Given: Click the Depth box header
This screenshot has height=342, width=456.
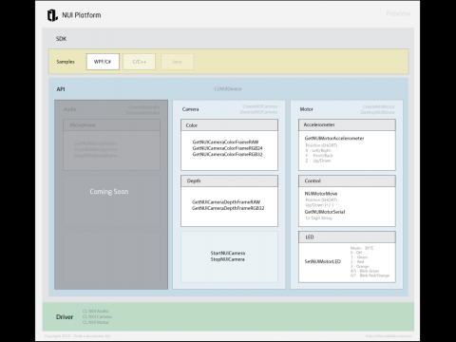Looking at the screenshot, I should 229,180.
